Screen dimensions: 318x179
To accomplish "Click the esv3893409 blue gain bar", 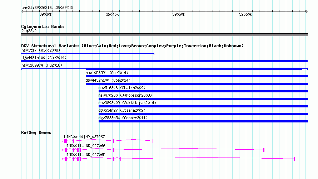I will point(203,106).
